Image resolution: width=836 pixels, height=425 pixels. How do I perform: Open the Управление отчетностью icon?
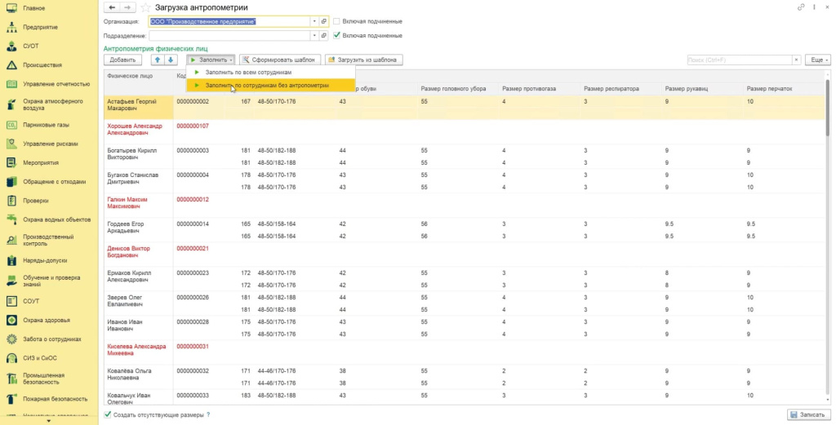tap(11, 84)
